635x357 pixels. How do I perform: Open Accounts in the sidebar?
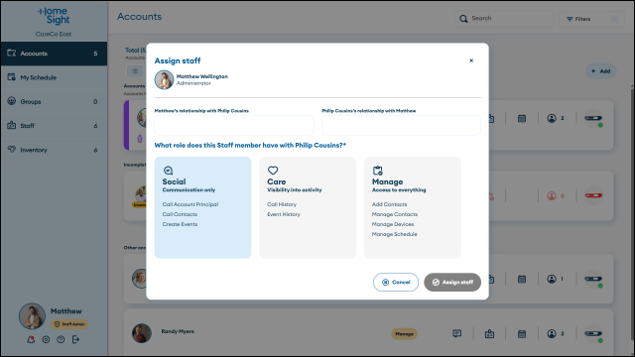click(x=54, y=54)
